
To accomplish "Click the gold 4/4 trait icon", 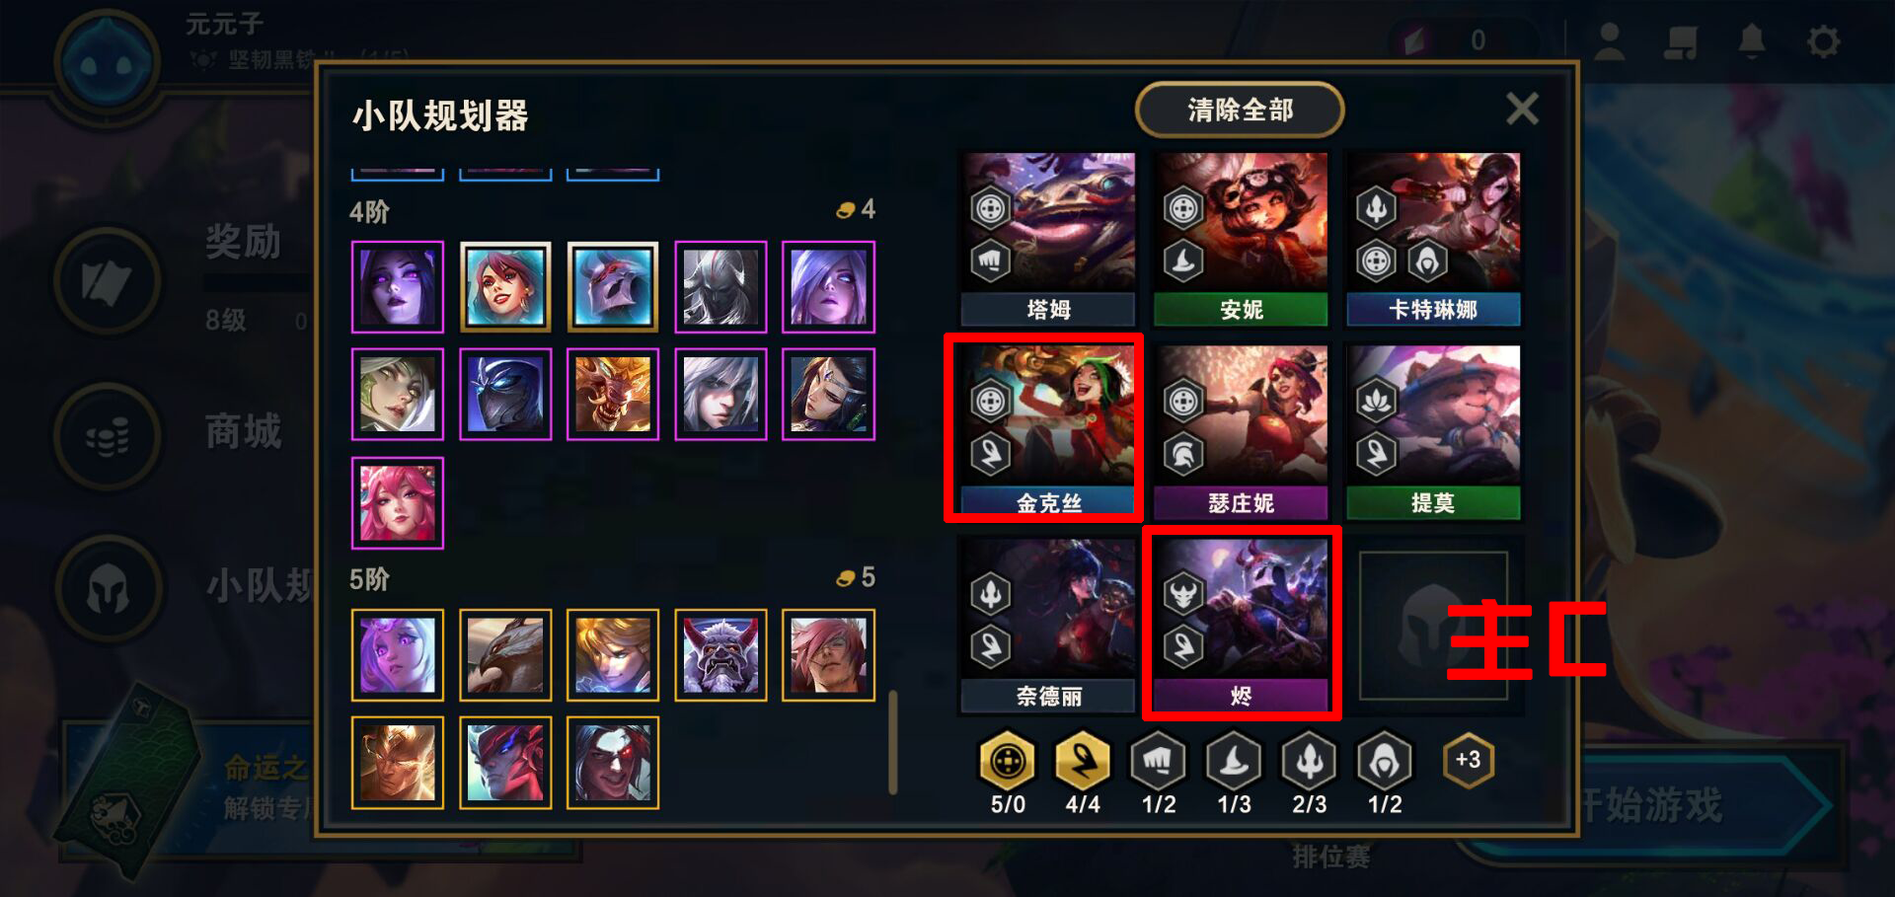I will [x=1083, y=761].
